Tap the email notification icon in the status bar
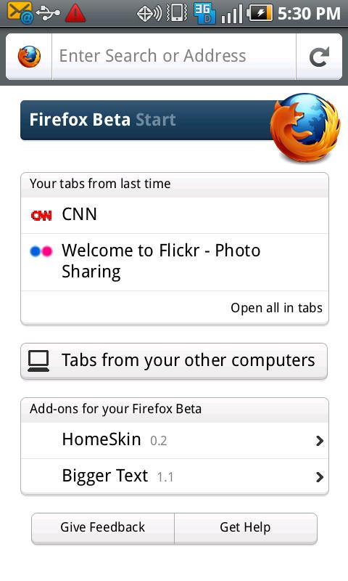This screenshot has width=348, height=581. [20, 12]
